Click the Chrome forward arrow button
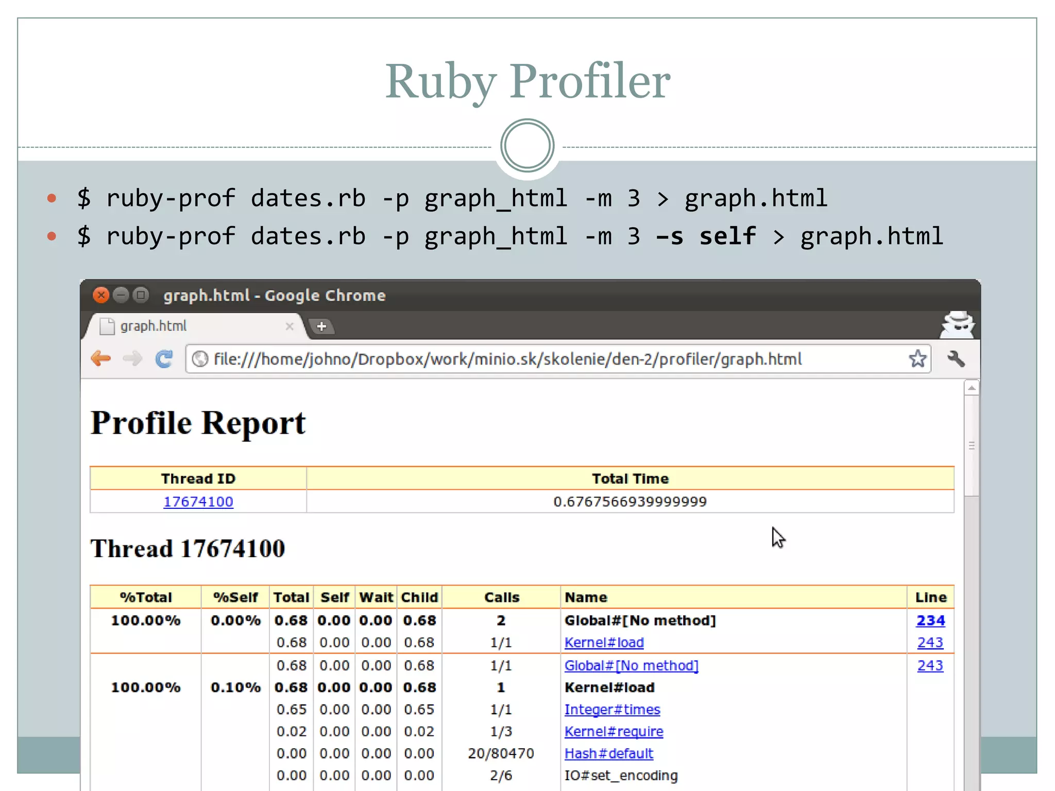1055x791 pixels. [132, 358]
